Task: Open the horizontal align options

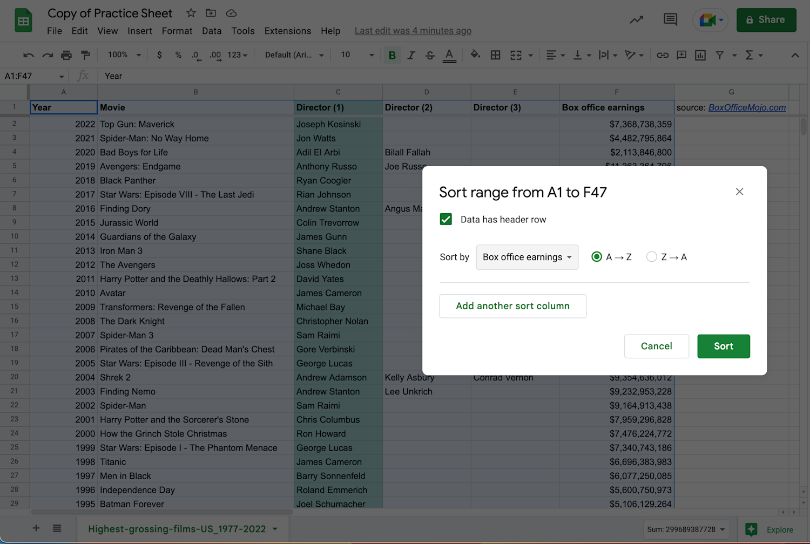Action: point(555,55)
